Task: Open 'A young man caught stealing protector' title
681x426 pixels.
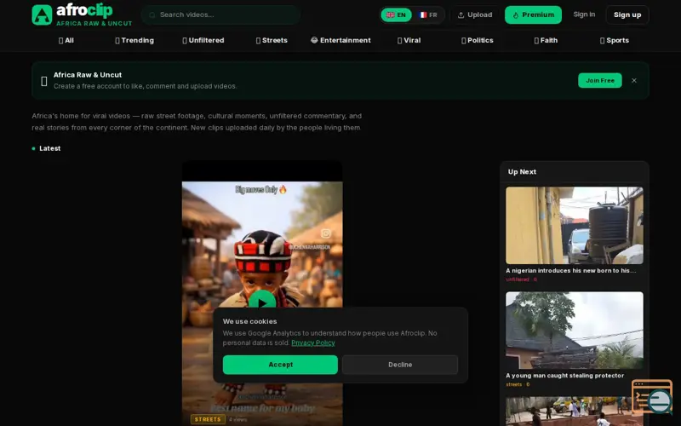Action: tap(564, 376)
